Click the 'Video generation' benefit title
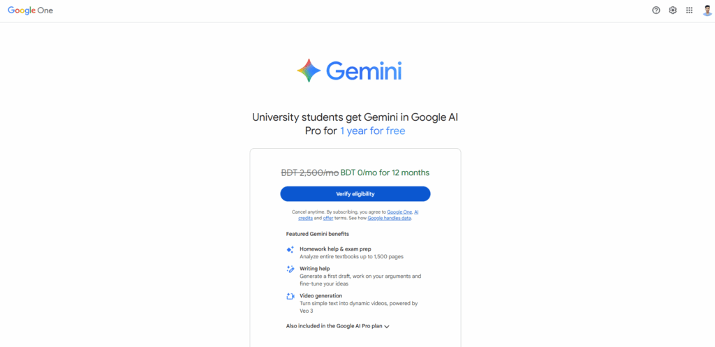The height and width of the screenshot is (347, 715). (320, 296)
